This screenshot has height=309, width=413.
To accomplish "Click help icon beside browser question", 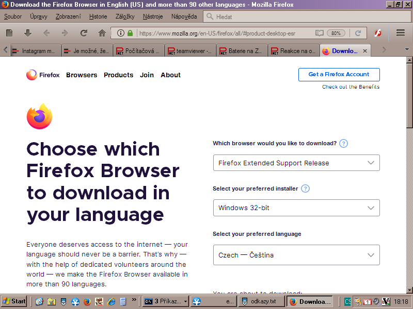I will click(343, 144).
